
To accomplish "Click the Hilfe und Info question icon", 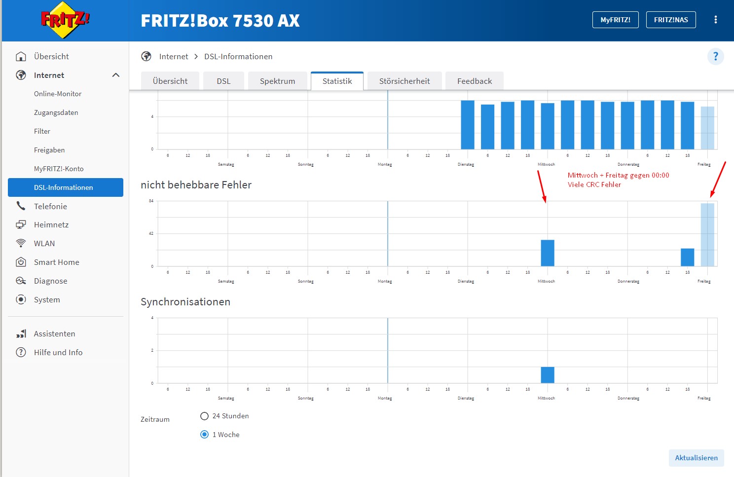I will [x=21, y=352].
